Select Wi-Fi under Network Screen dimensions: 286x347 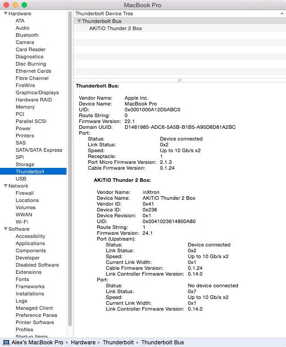point(22,222)
